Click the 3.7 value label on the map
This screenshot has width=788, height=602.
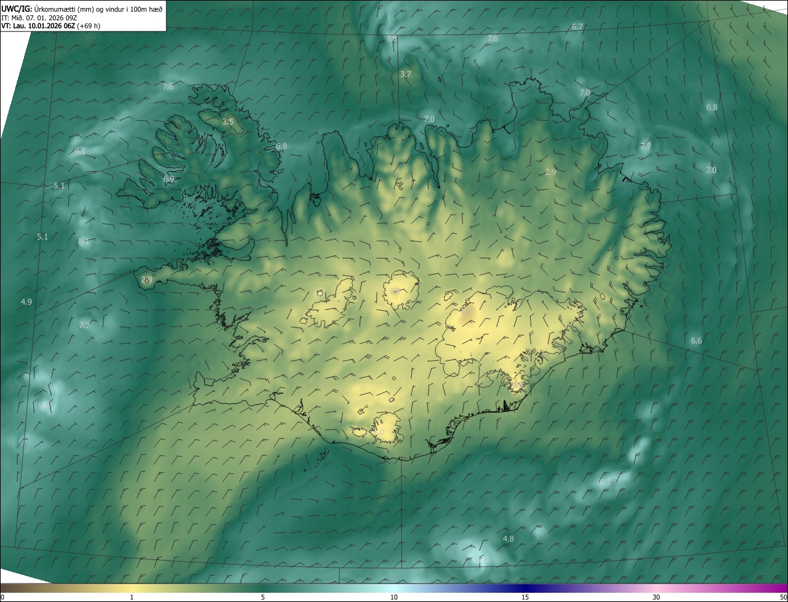[x=405, y=74]
